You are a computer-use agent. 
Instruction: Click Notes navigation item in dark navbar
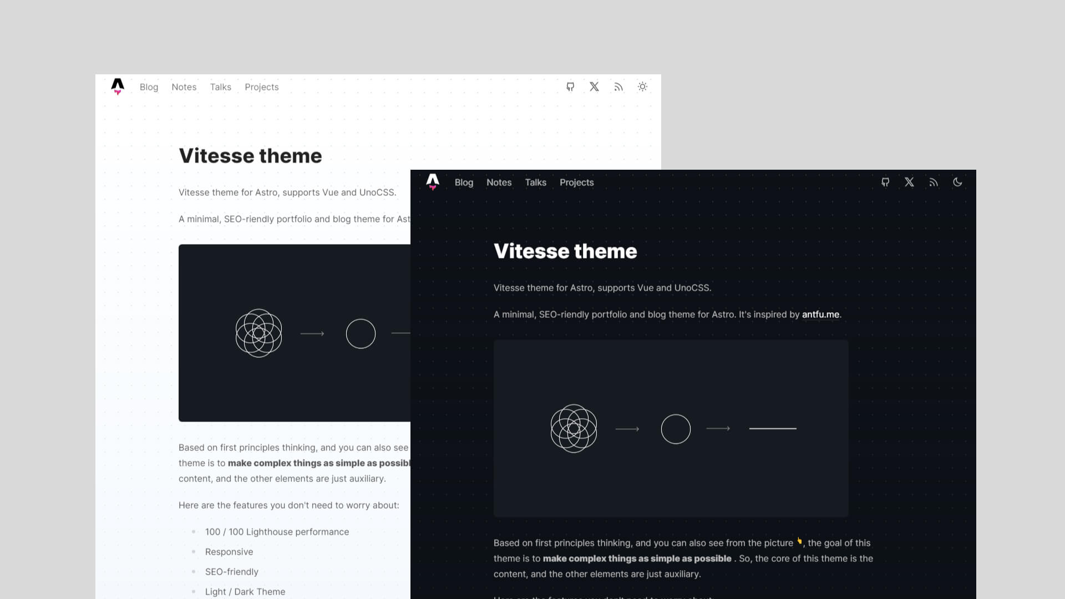coord(499,182)
